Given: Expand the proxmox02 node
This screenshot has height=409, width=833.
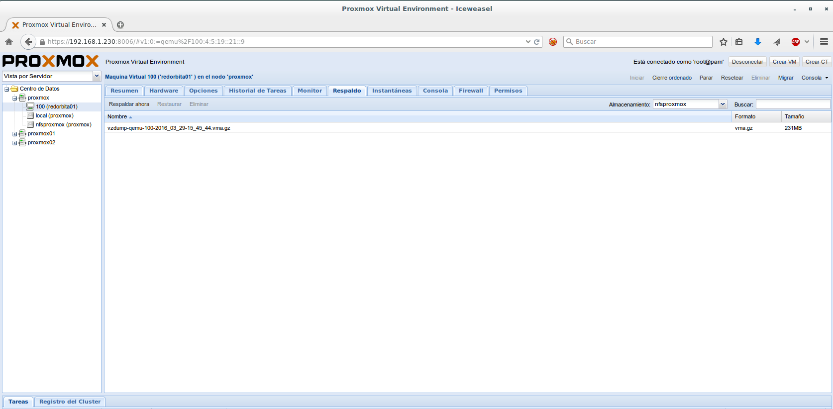Looking at the screenshot, I should pos(15,143).
